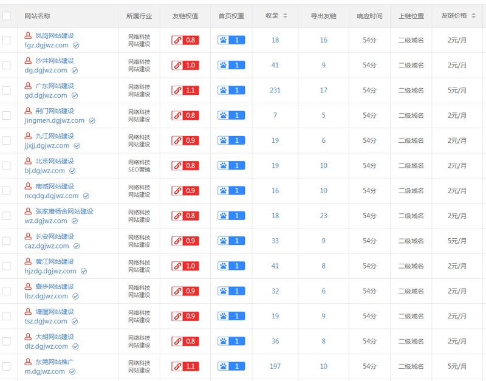Click the blue paw weight badge for 东莞网站推广
Image resolution: width=486 pixels, height=381 pixels.
(x=231, y=366)
